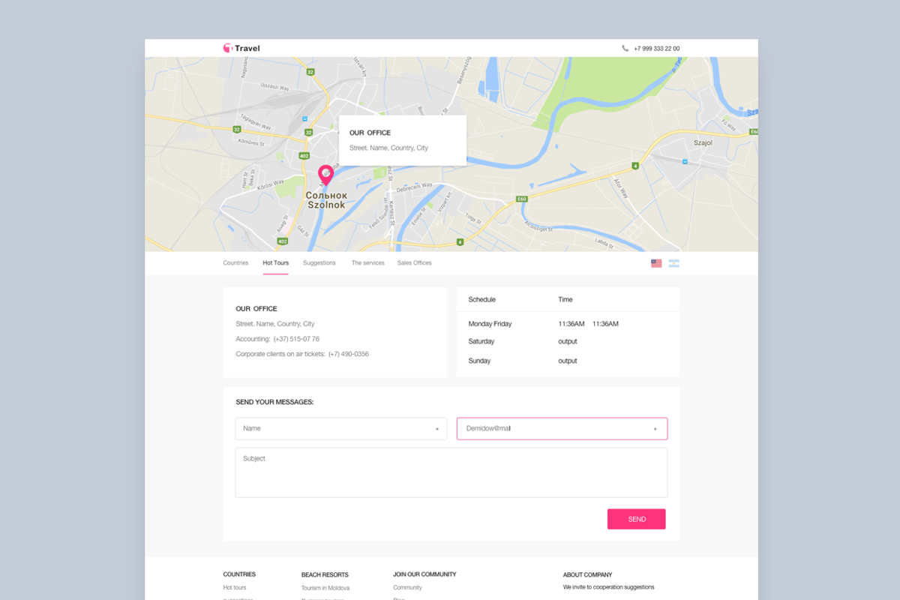The width and height of the screenshot is (900, 600).
Task: Click the Schedule column header
Action: pos(481,299)
